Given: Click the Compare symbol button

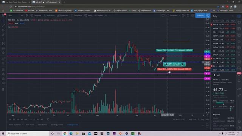Looking at the screenshot, I should (x=36, y=15).
